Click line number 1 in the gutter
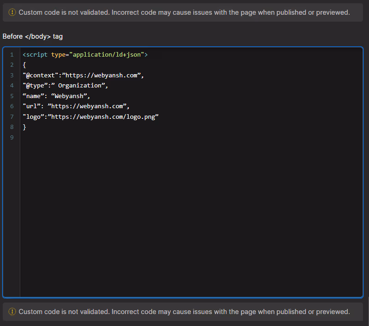 tap(12, 54)
